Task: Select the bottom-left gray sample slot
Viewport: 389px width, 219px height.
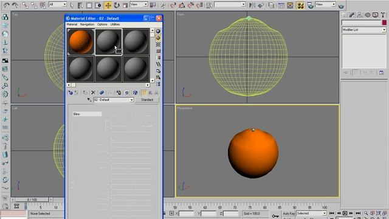Action: coord(81,69)
